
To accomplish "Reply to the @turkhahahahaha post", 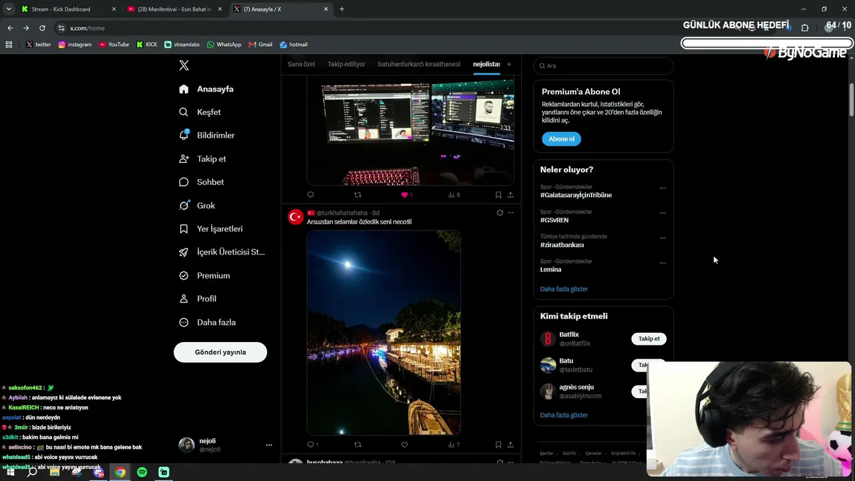I will (313, 445).
